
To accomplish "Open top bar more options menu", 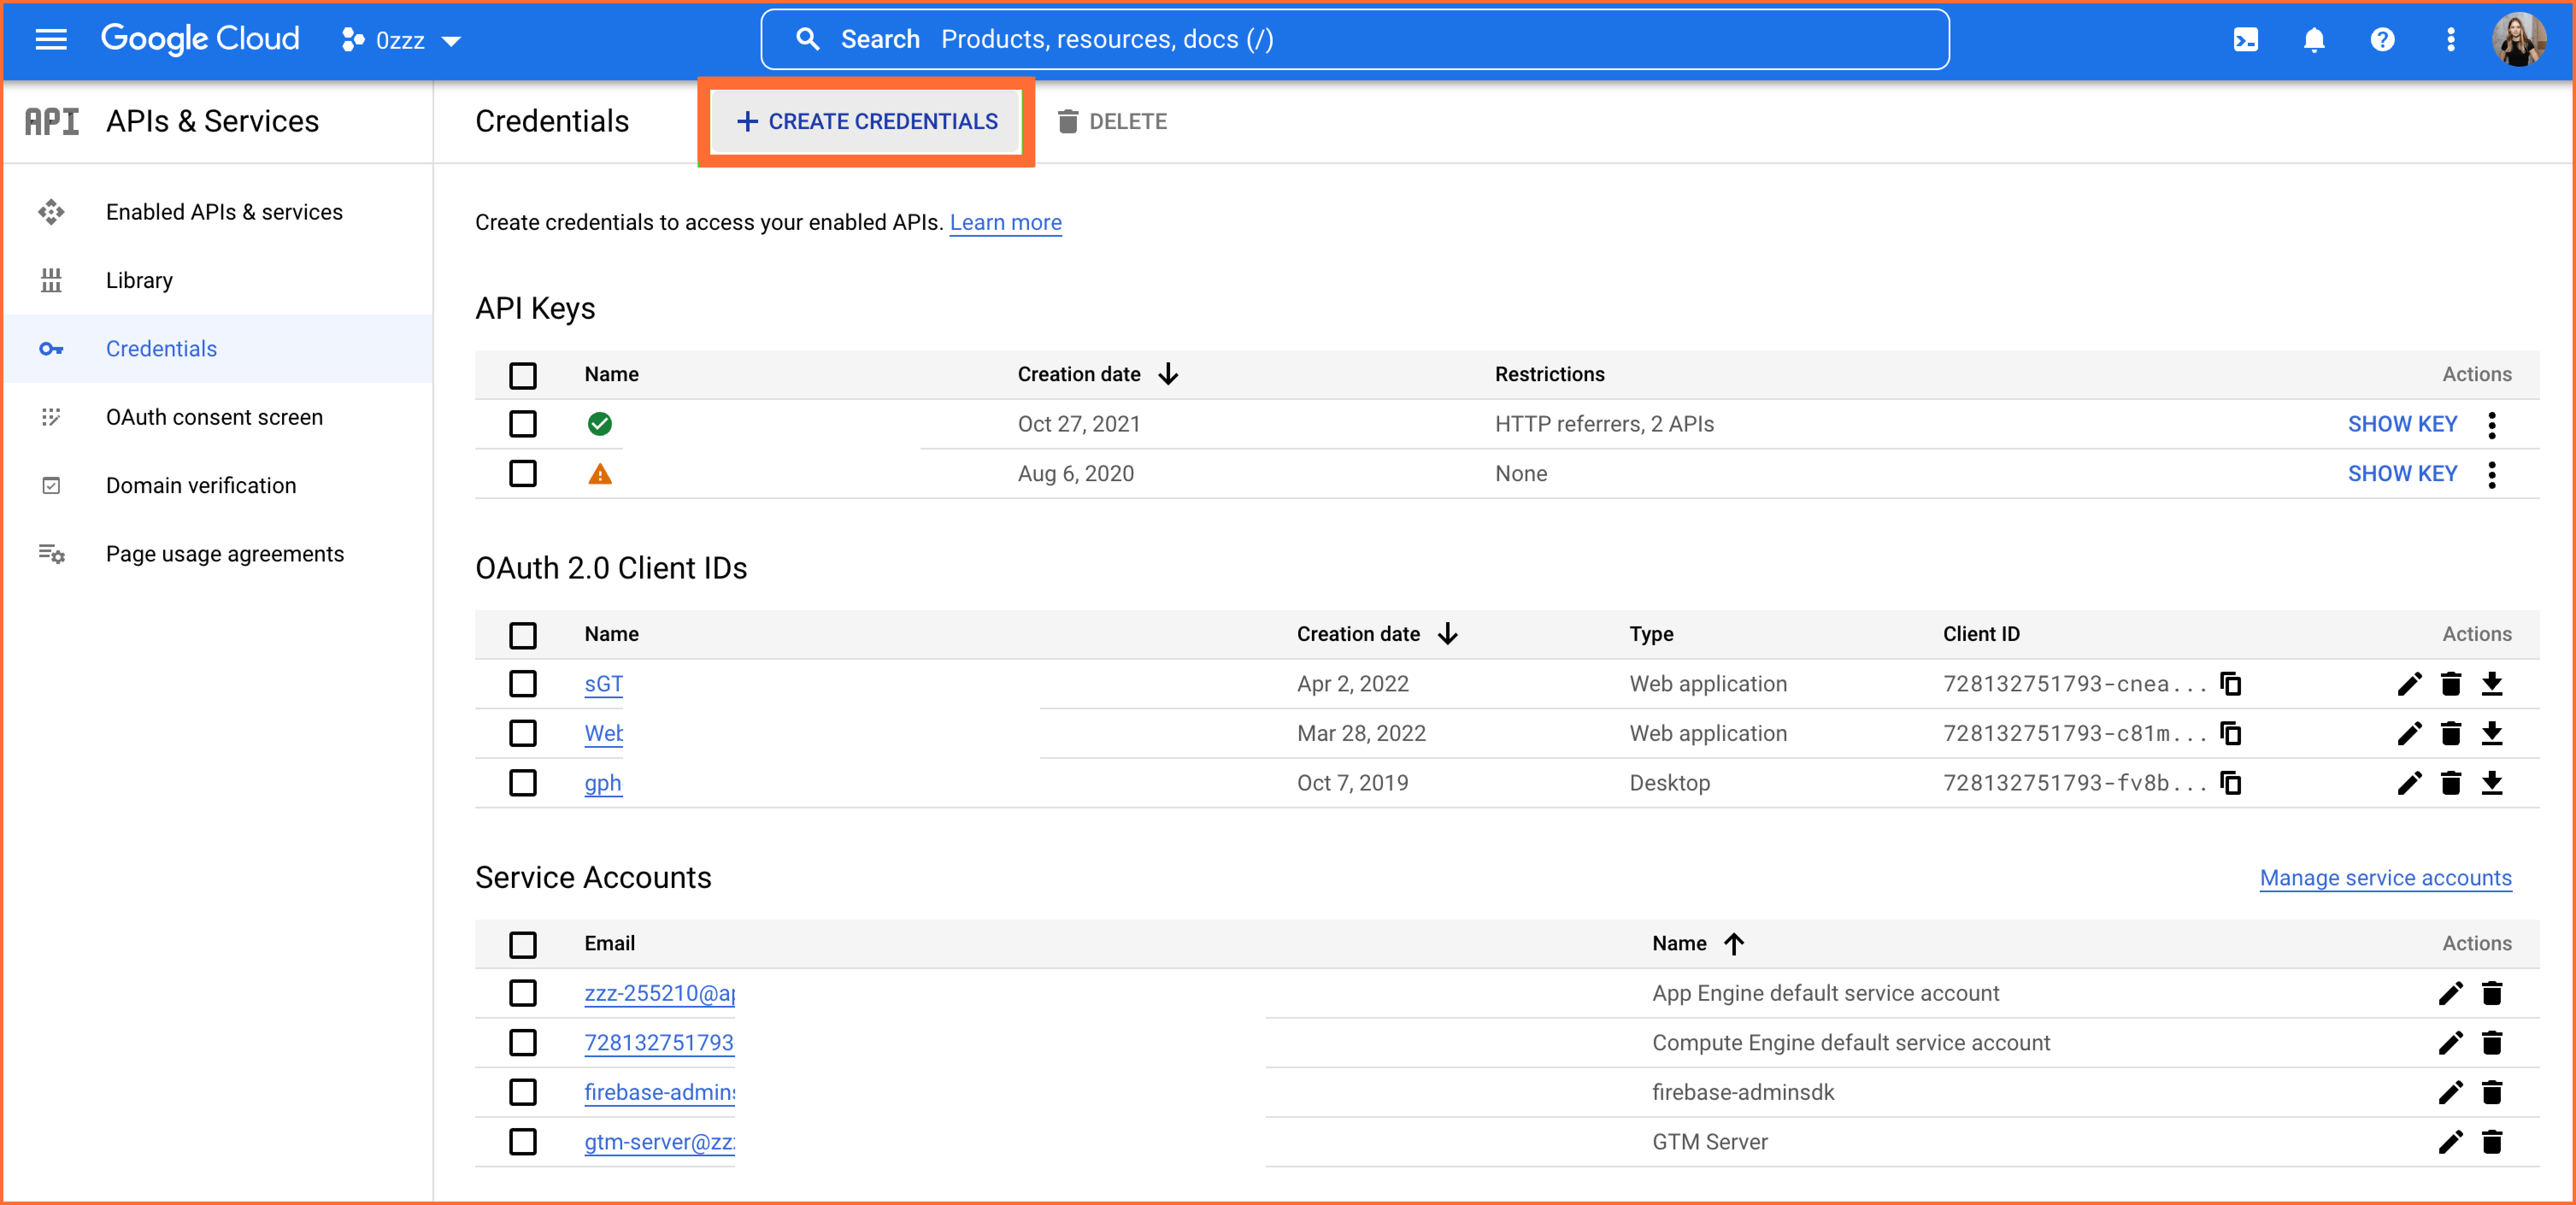I will 2450,40.
